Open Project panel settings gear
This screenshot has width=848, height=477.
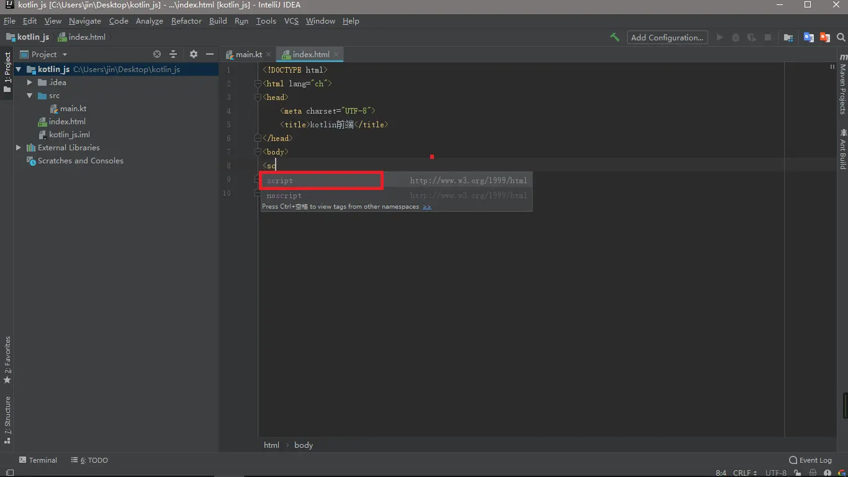point(193,54)
